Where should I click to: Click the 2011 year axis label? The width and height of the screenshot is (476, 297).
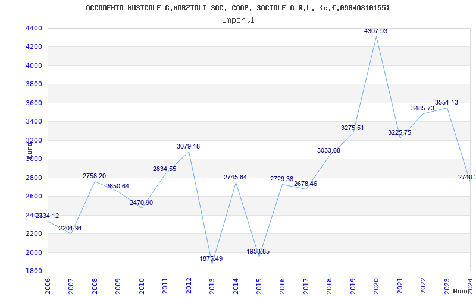[x=165, y=286]
